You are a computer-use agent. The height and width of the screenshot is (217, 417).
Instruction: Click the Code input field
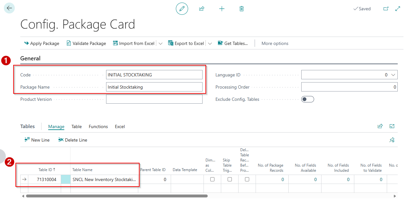[154, 75]
